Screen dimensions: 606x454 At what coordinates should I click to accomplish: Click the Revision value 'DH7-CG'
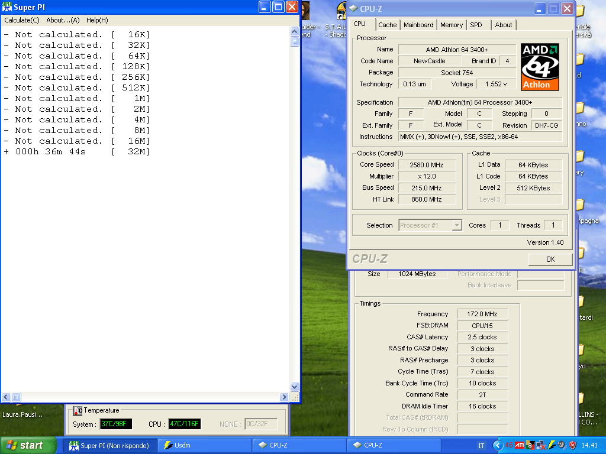(x=546, y=125)
